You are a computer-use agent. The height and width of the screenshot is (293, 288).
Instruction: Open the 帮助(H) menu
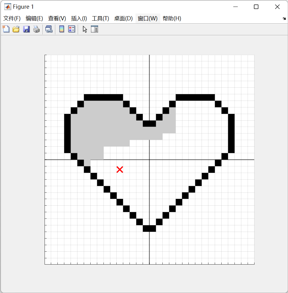172,19
